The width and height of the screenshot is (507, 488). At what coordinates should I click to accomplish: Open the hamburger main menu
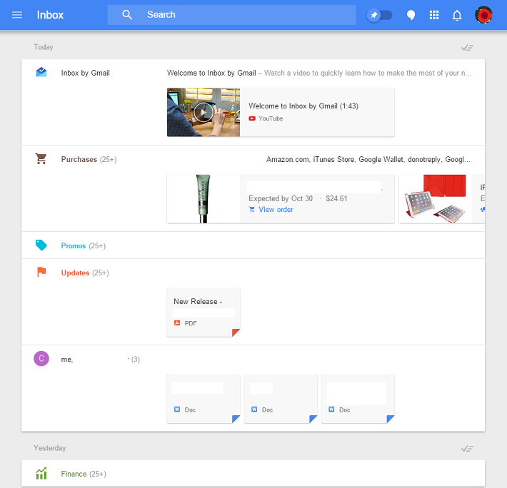click(17, 15)
